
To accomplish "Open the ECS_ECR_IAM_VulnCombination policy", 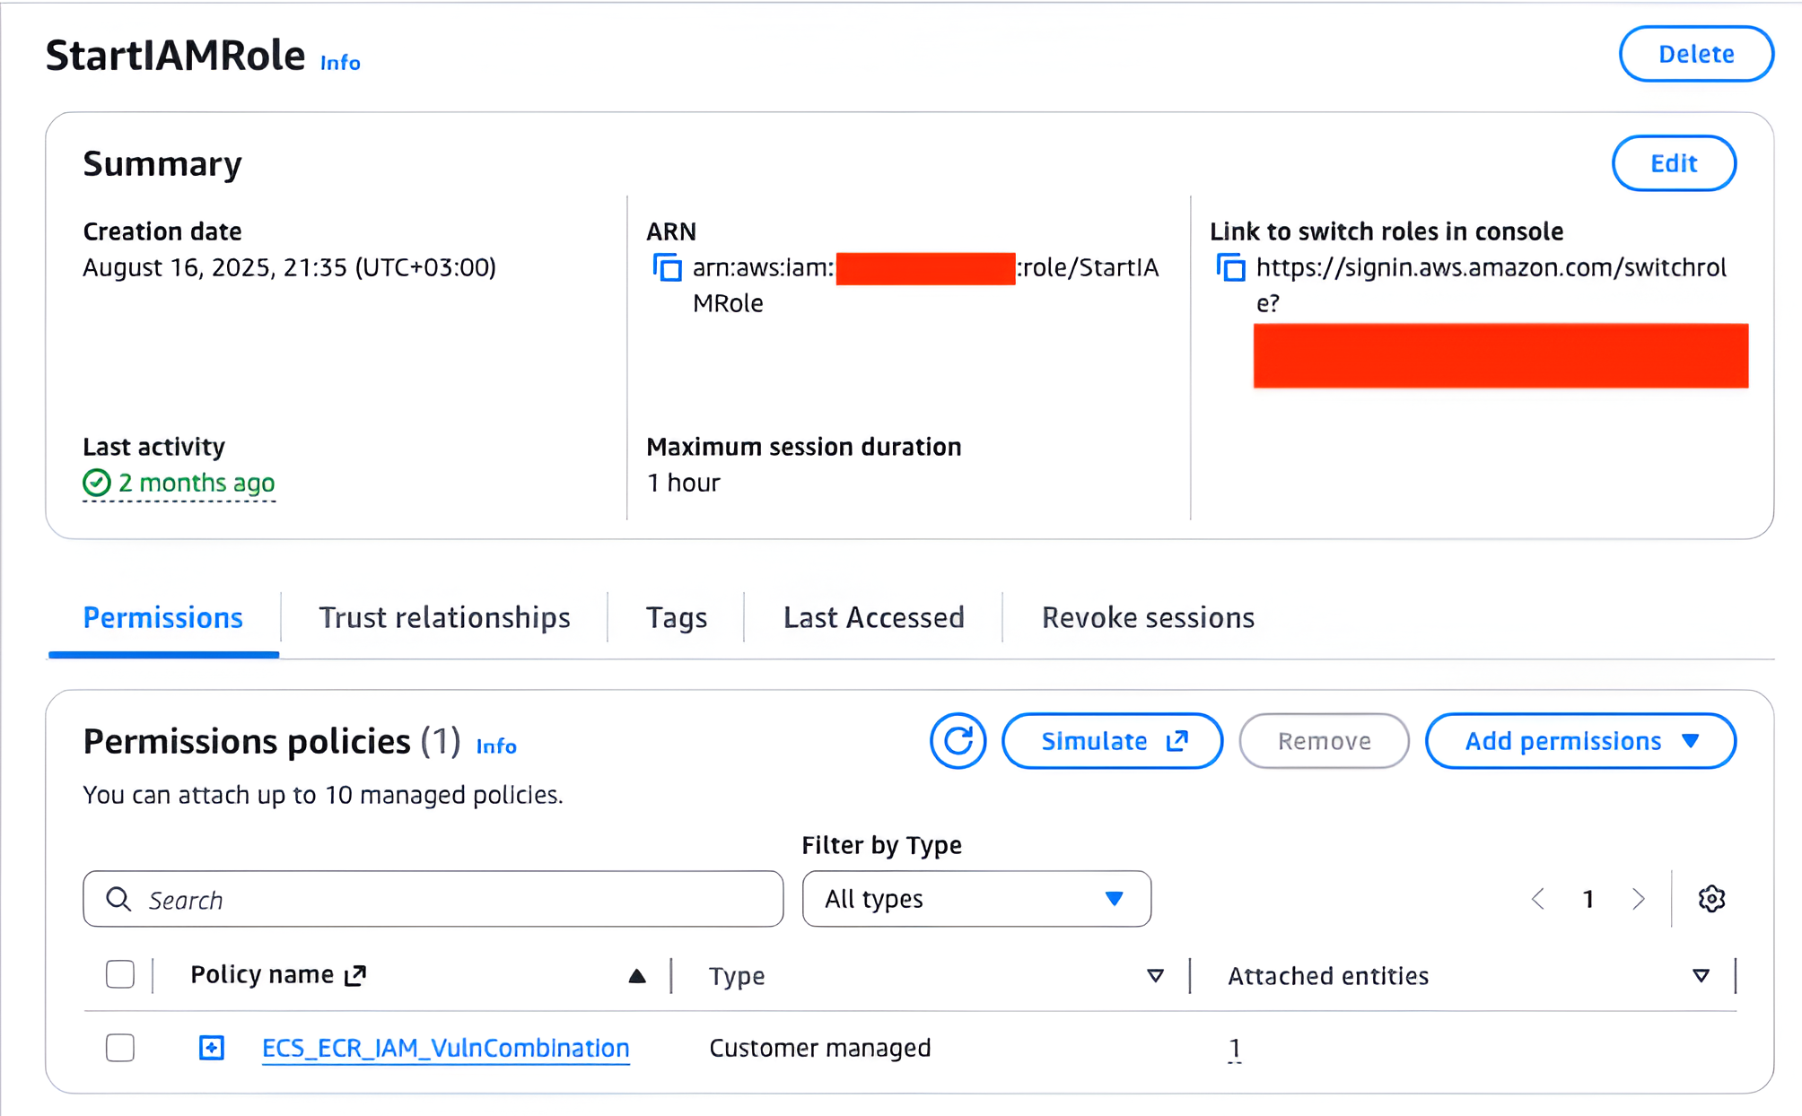I will click(x=444, y=1047).
